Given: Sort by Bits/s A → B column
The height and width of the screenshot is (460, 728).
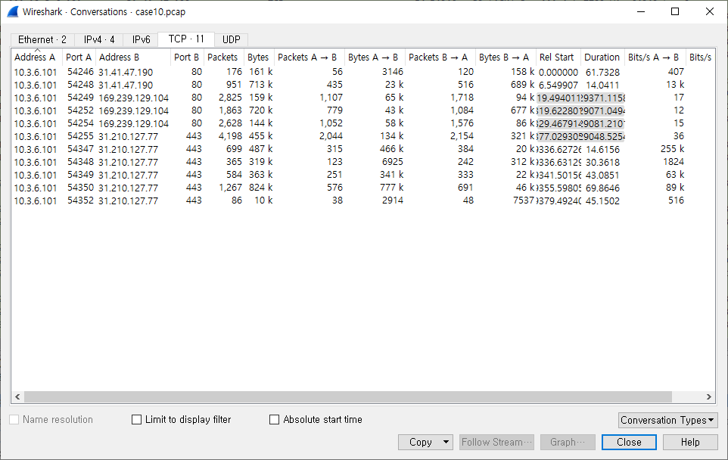Looking at the screenshot, I should coord(655,57).
